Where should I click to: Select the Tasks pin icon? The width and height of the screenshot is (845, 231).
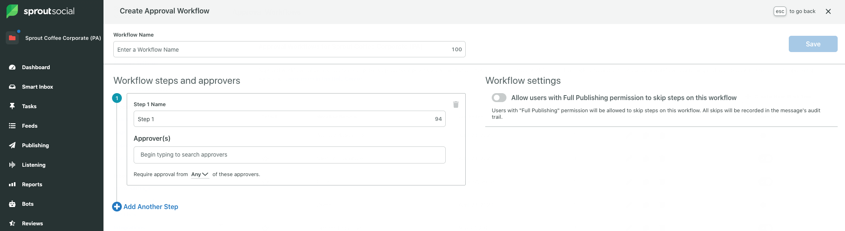[x=12, y=106]
